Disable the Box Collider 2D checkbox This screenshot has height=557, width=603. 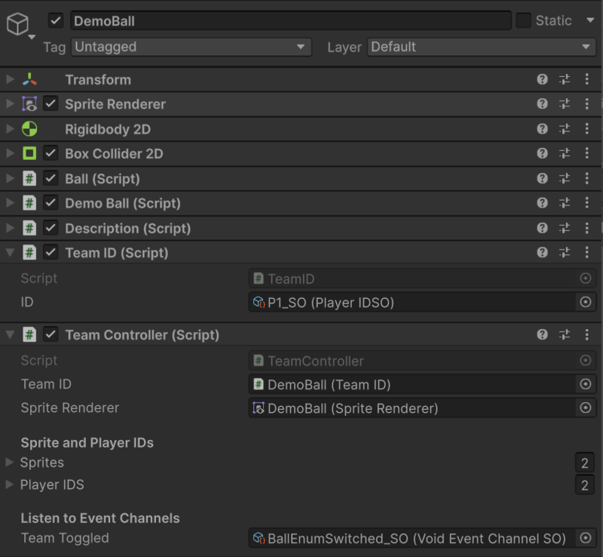tap(51, 153)
